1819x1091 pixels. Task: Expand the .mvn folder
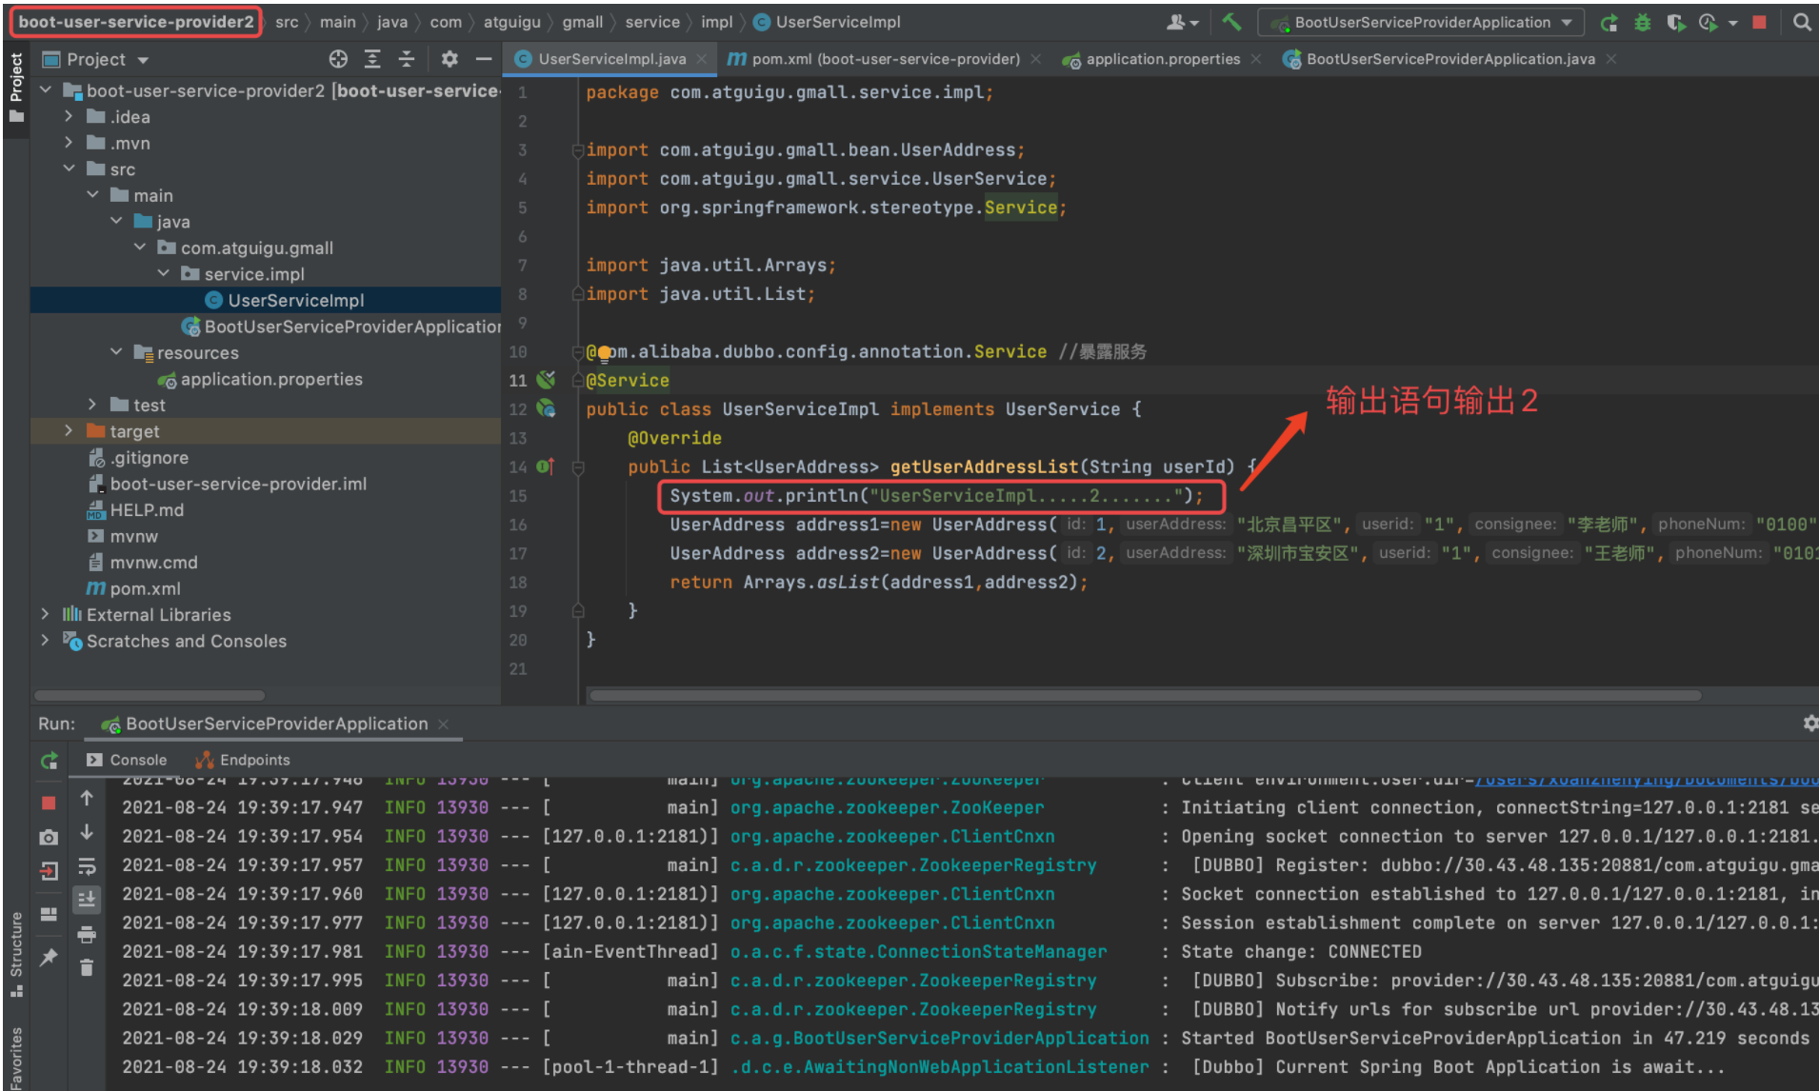69,143
